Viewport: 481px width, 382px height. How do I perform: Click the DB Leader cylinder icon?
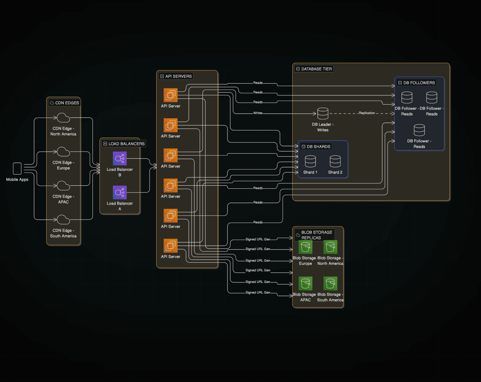point(323,114)
